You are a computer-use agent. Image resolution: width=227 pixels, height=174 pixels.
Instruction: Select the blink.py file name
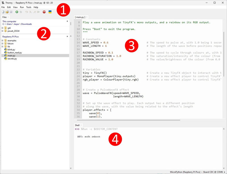click(x=11, y=50)
